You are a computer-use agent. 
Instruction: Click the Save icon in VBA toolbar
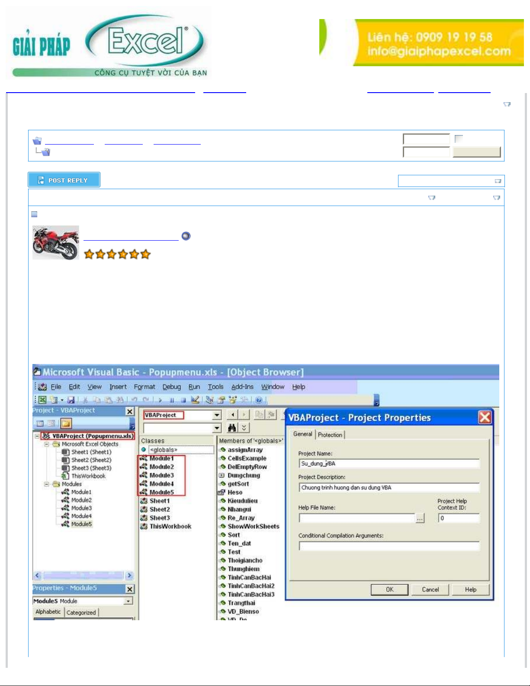tap(71, 400)
